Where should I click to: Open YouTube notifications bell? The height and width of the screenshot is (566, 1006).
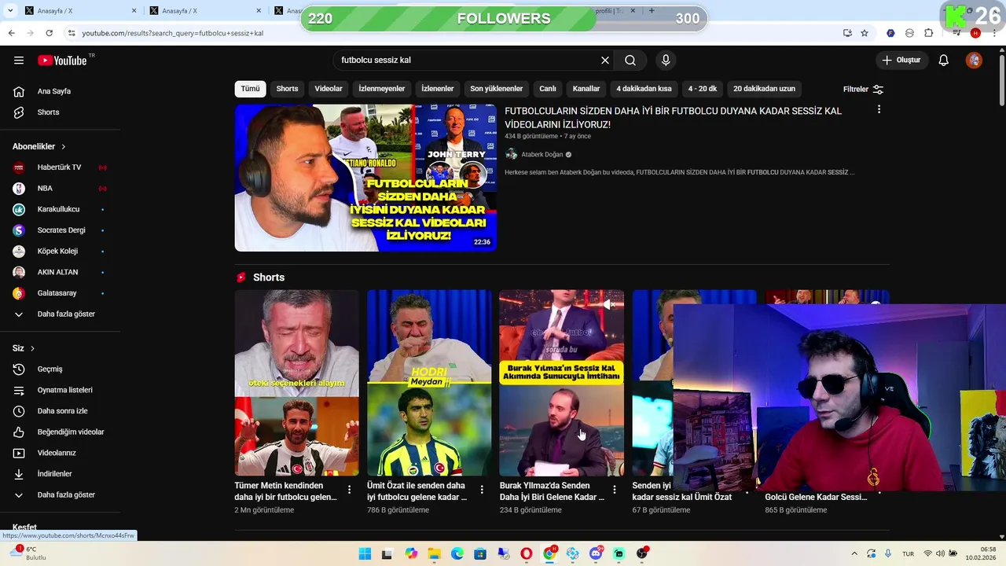pyautogui.click(x=944, y=61)
